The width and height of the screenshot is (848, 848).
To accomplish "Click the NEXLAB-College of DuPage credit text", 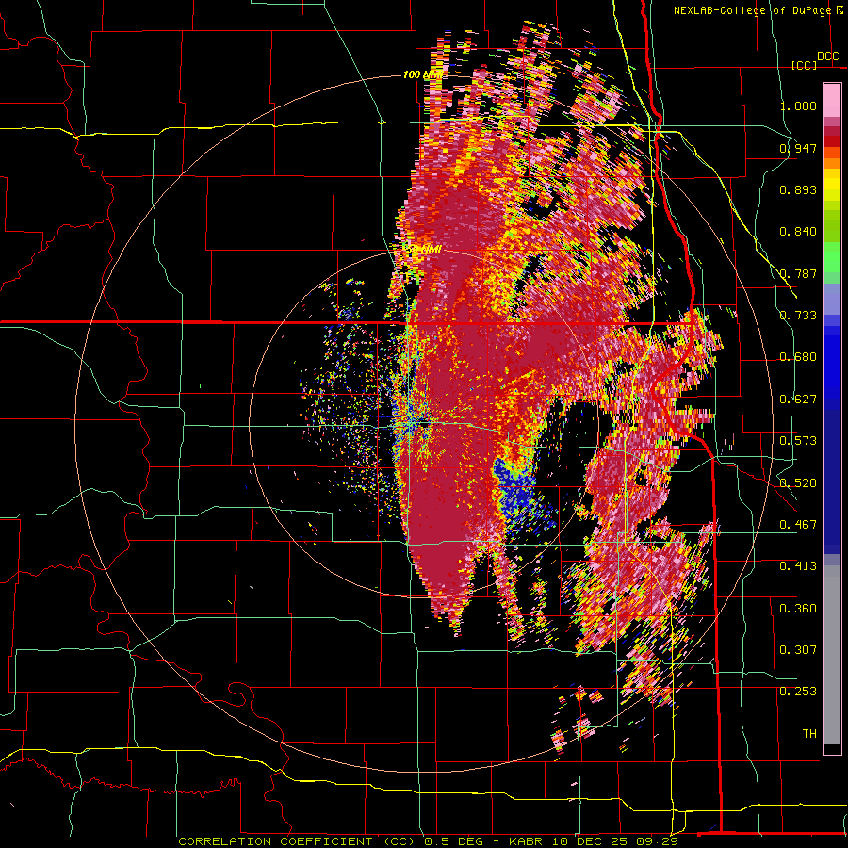I will (x=758, y=10).
